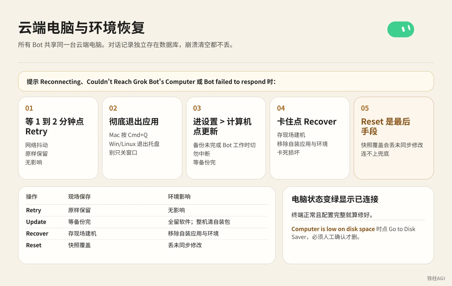
Task: Click 原样保留 in the Retry row
Action: (79, 210)
